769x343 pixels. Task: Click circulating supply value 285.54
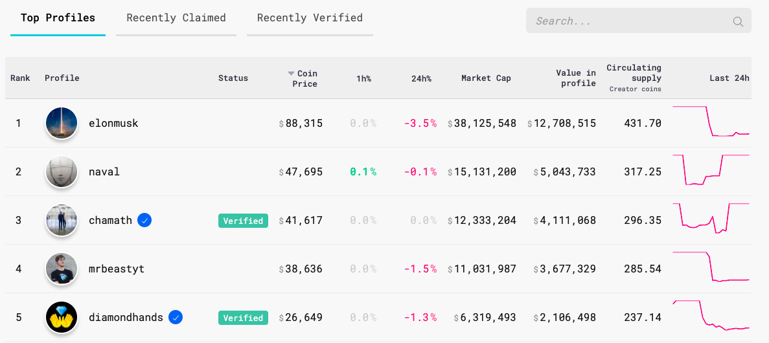(x=643, y=269)
